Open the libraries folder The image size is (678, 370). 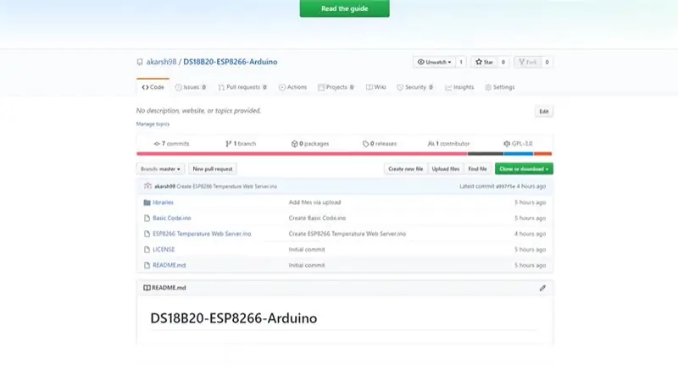click(163, 202)
